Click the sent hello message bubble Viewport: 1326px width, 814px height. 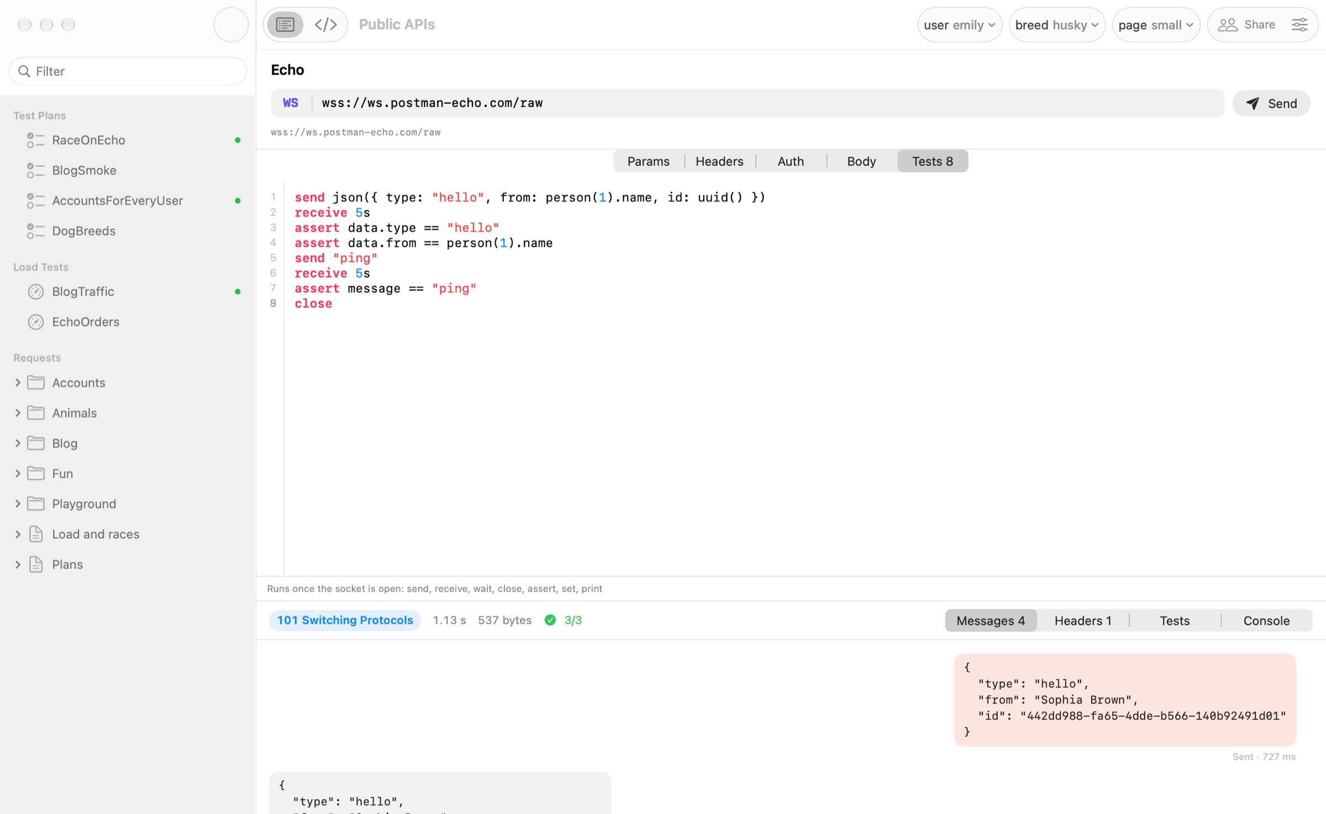point(1125,700)
